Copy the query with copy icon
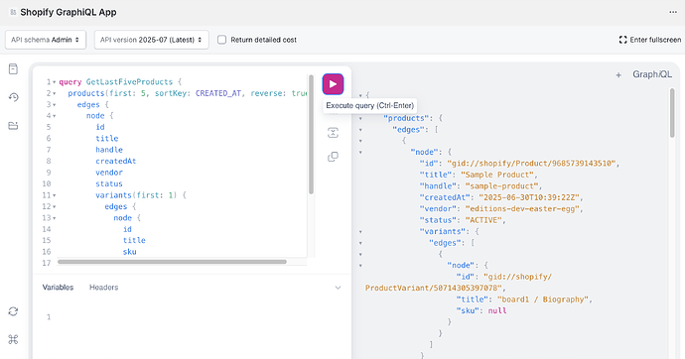 click(x=333, y=157)
